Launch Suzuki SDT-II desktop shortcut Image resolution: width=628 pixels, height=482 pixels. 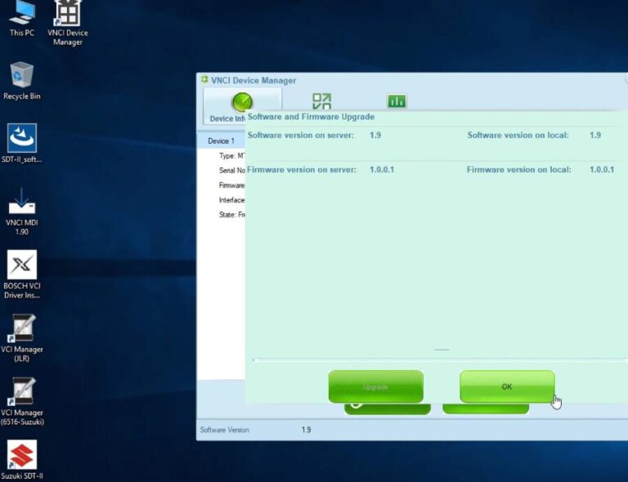pos(22,457)
